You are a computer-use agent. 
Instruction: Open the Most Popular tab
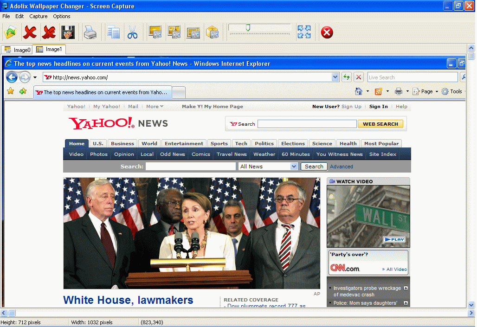pos(381,144)
